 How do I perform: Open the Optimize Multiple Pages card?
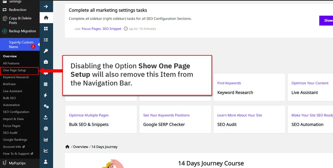(101, 119)
